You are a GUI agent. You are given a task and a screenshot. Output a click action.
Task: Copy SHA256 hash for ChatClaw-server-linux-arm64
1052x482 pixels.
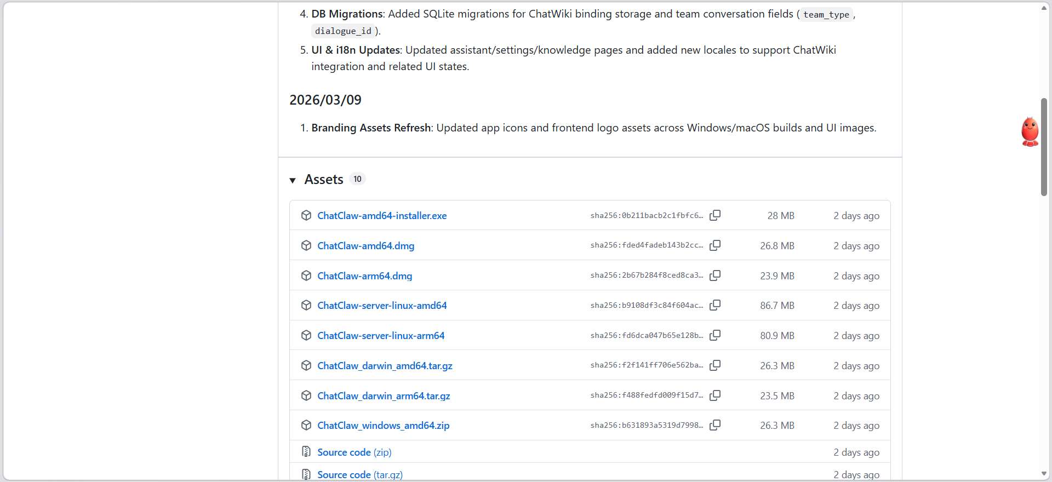point(715,335)
